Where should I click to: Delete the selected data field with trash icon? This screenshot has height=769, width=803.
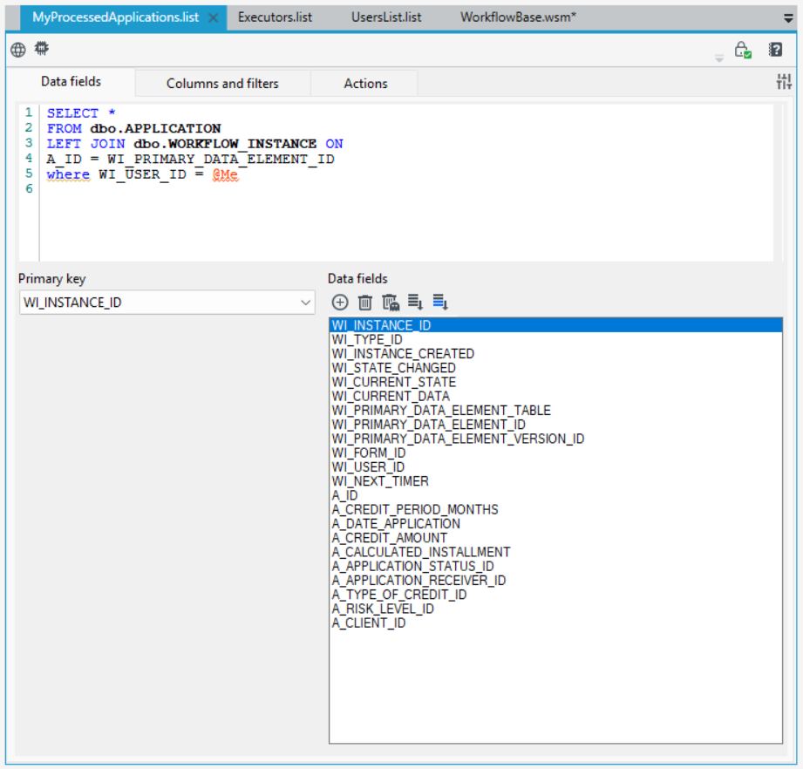365,303
